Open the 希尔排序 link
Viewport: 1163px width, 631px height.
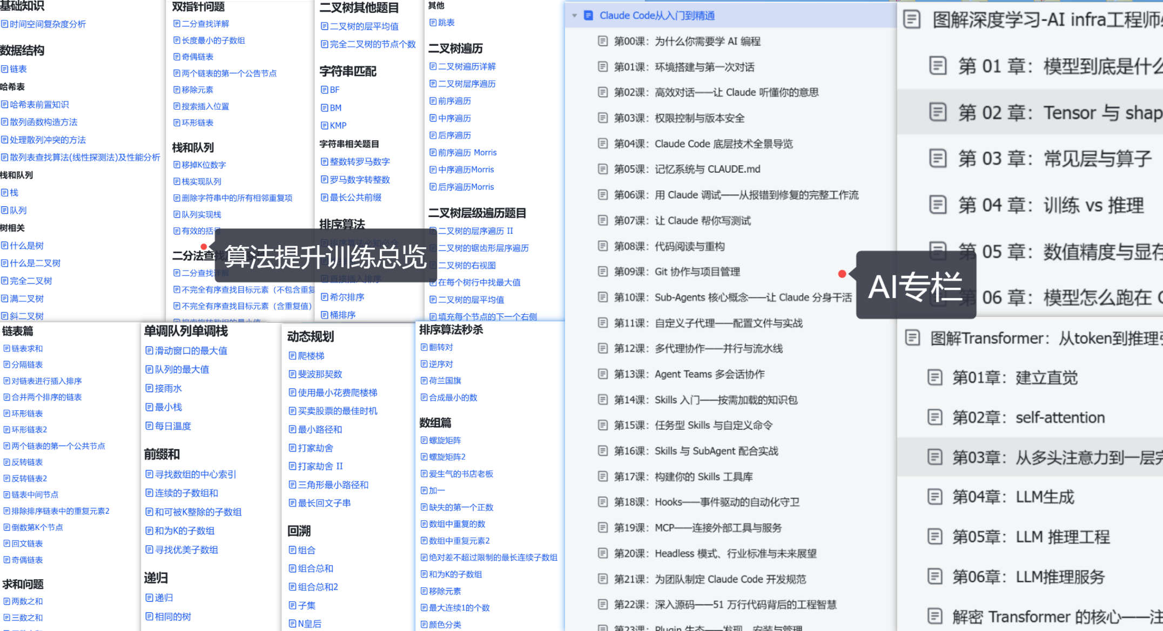[x=347, y=297]
